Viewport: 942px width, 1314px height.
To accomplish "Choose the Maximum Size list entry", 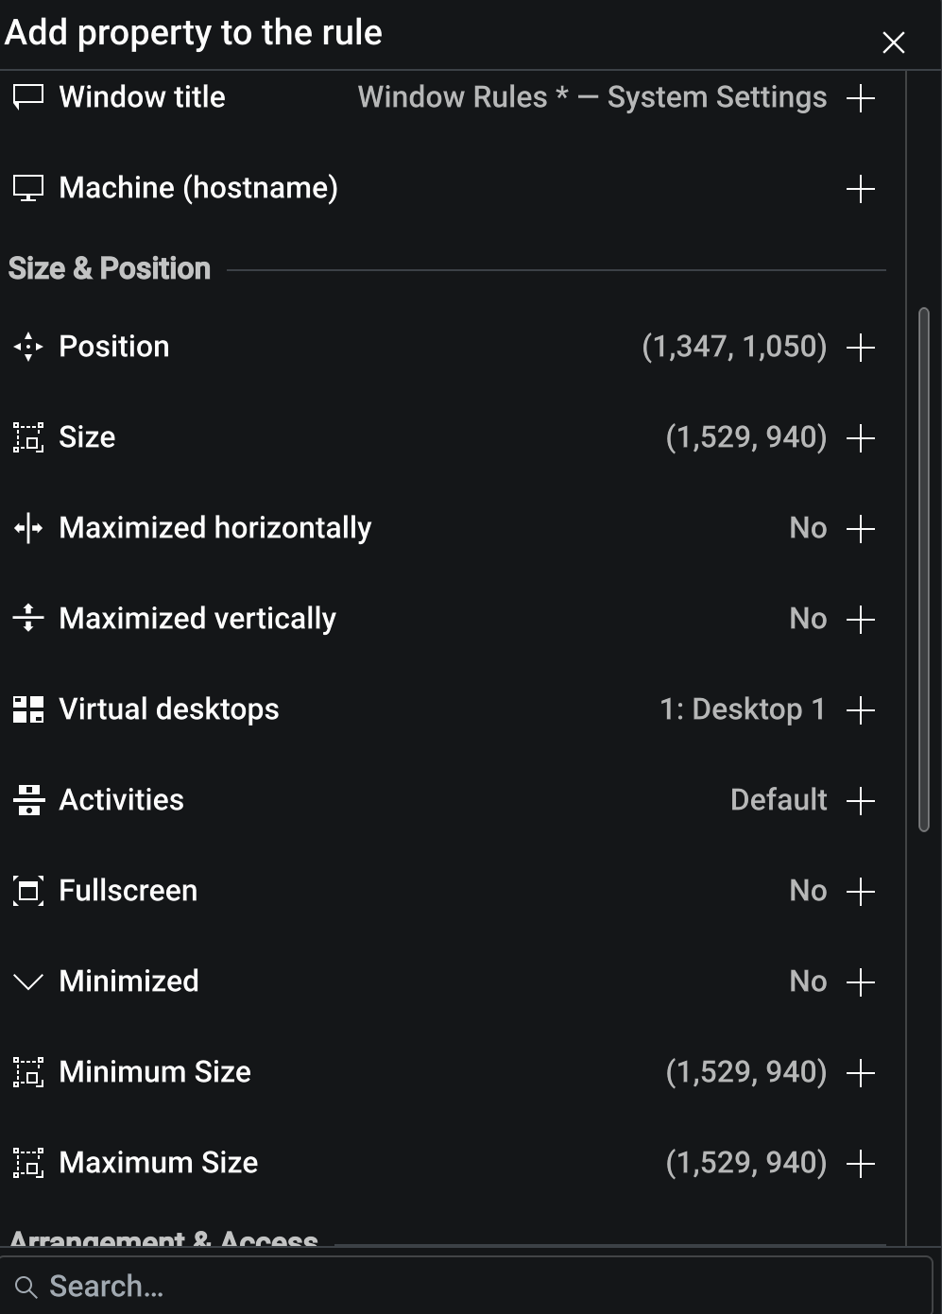I will [378, 1163].
